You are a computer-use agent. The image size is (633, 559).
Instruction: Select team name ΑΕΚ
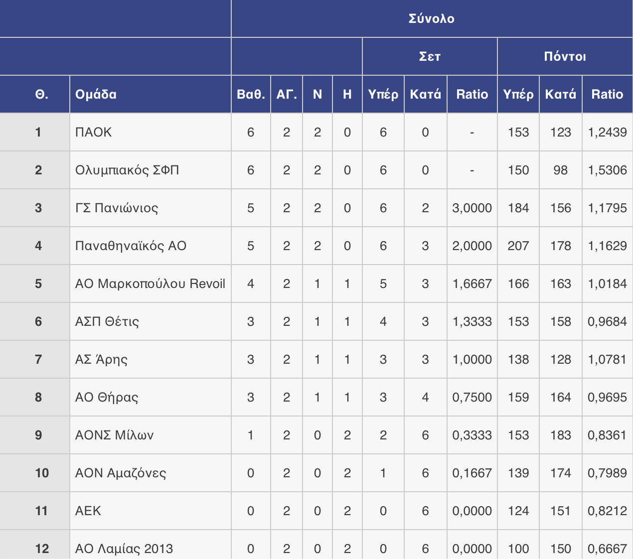coord(88,511)
